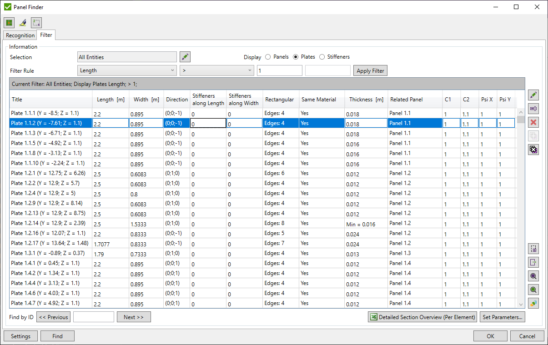The image size is (548, 345).
Task: Open the comparison operator dropdown
Action: point(216,70)
